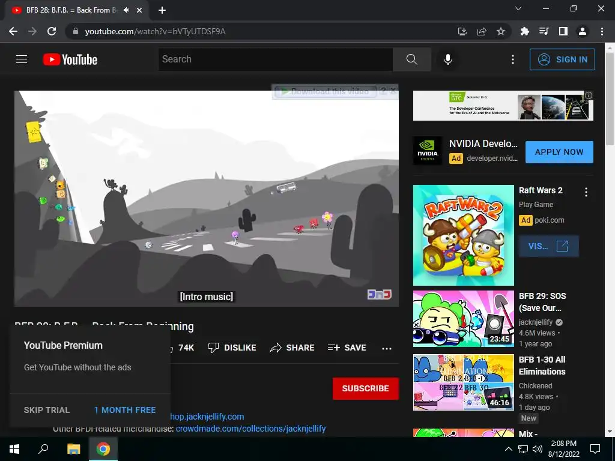This screenshot has height=461, width=615.
Task: Open the YouTube hamburger guide menu
Action: (x=22, y=59)
